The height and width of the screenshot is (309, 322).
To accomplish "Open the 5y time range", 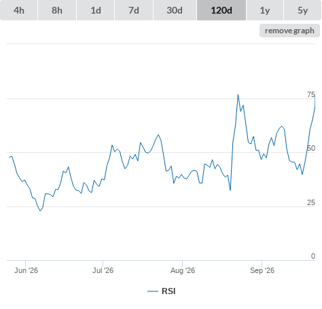I will pos(303,10).
